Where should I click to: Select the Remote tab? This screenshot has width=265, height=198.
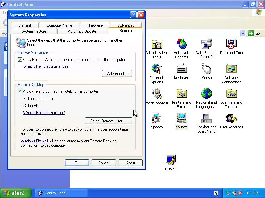[x=126, y=31]
